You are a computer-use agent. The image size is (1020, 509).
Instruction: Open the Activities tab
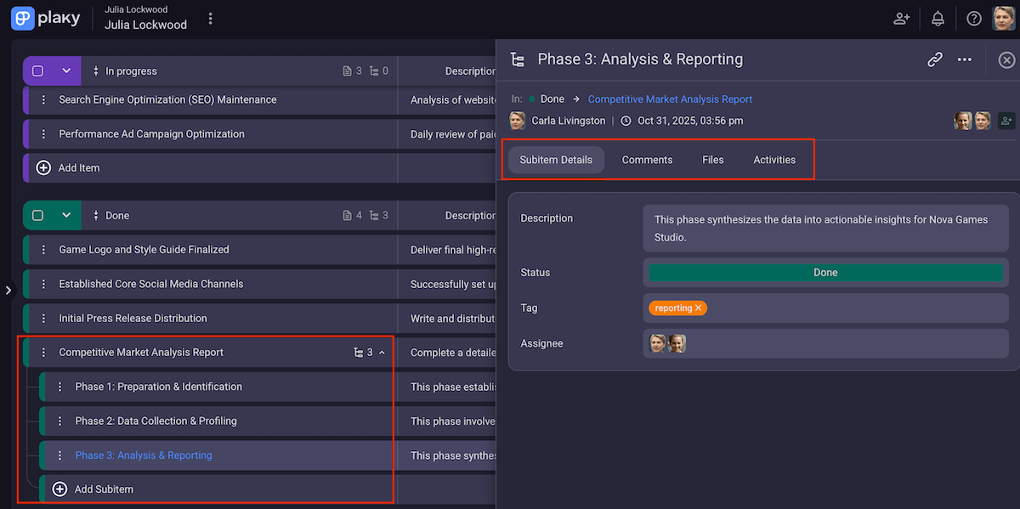tap(774, 160)
